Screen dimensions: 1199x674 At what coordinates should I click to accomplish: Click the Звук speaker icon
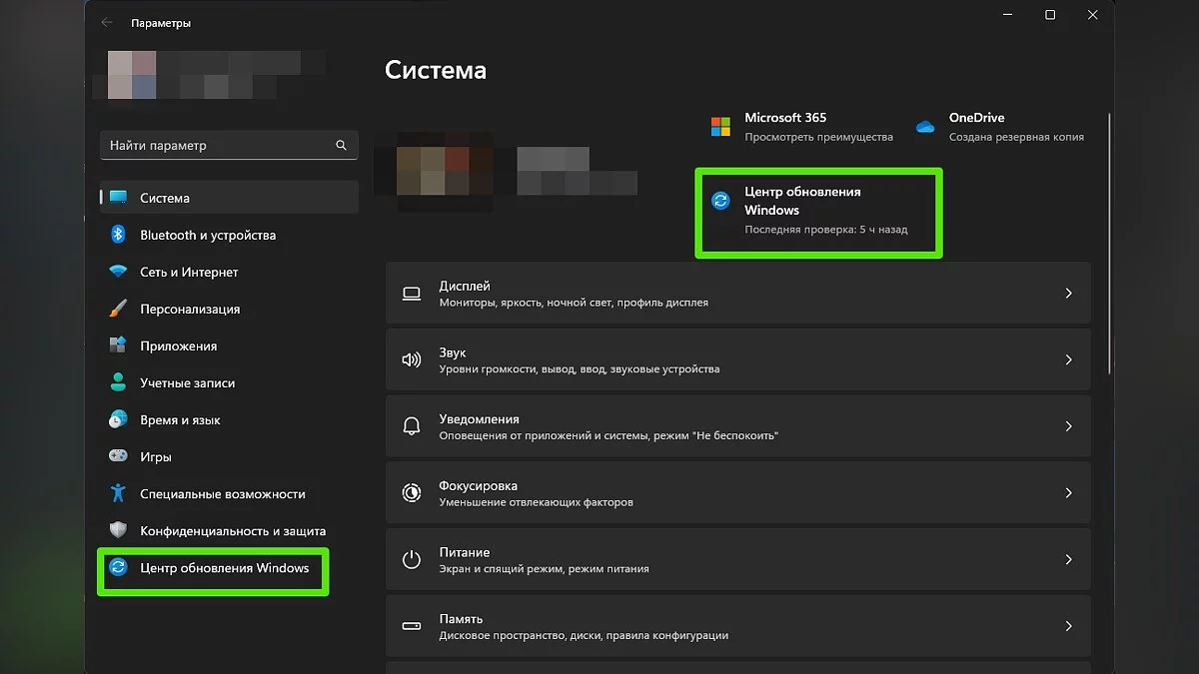(411, 359)
